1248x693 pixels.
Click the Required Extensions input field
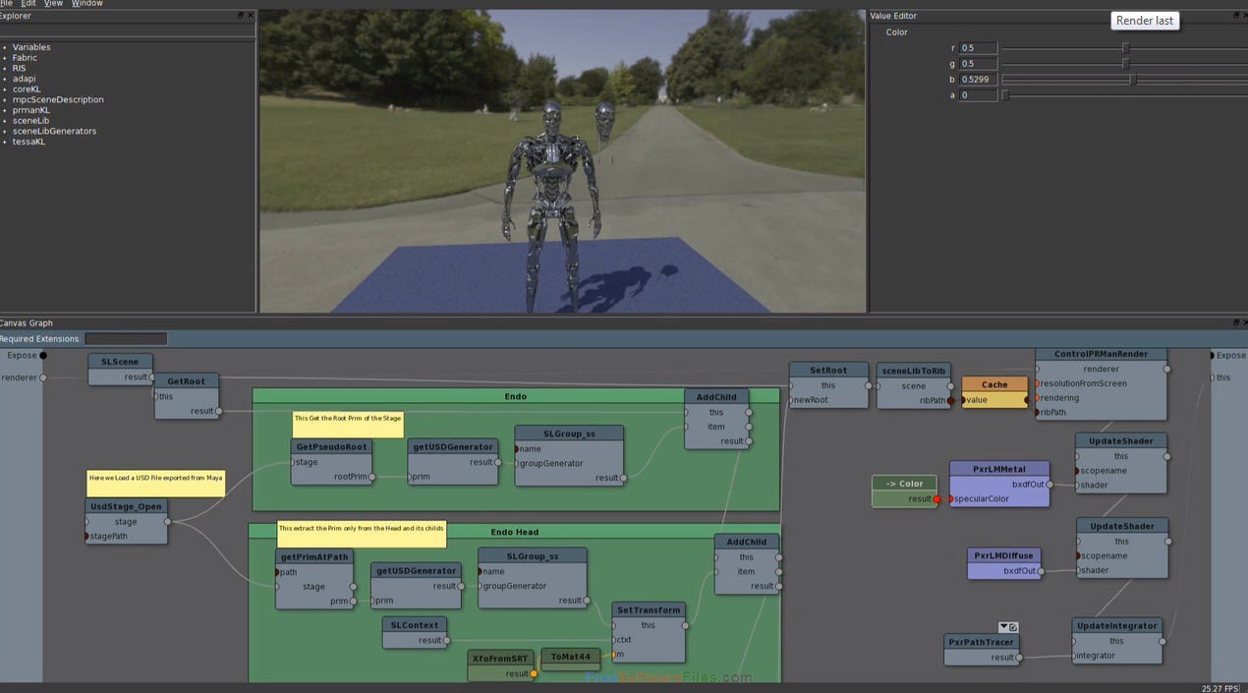coord(126,339)
